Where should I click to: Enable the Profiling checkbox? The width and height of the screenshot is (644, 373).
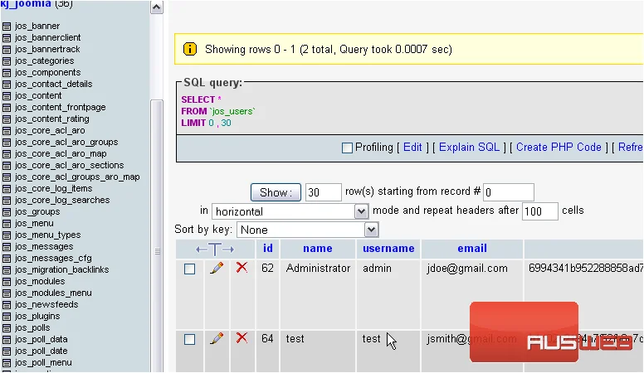347,148
